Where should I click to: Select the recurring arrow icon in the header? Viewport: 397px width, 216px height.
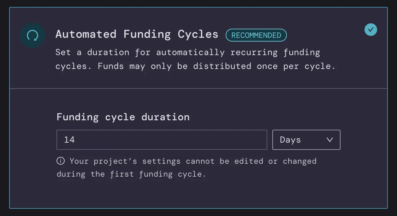(x=33, y=36)
